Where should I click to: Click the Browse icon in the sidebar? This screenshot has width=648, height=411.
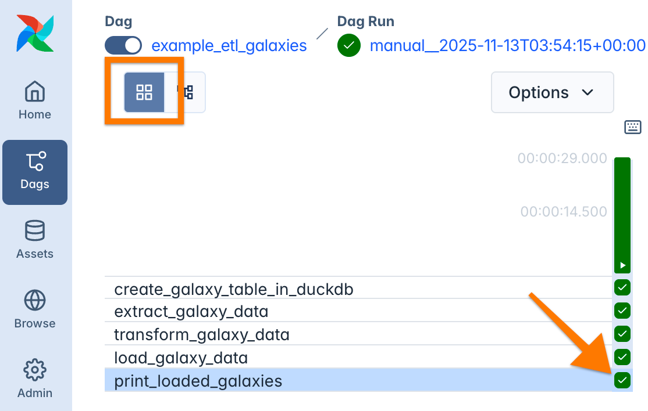click(35, 309)
